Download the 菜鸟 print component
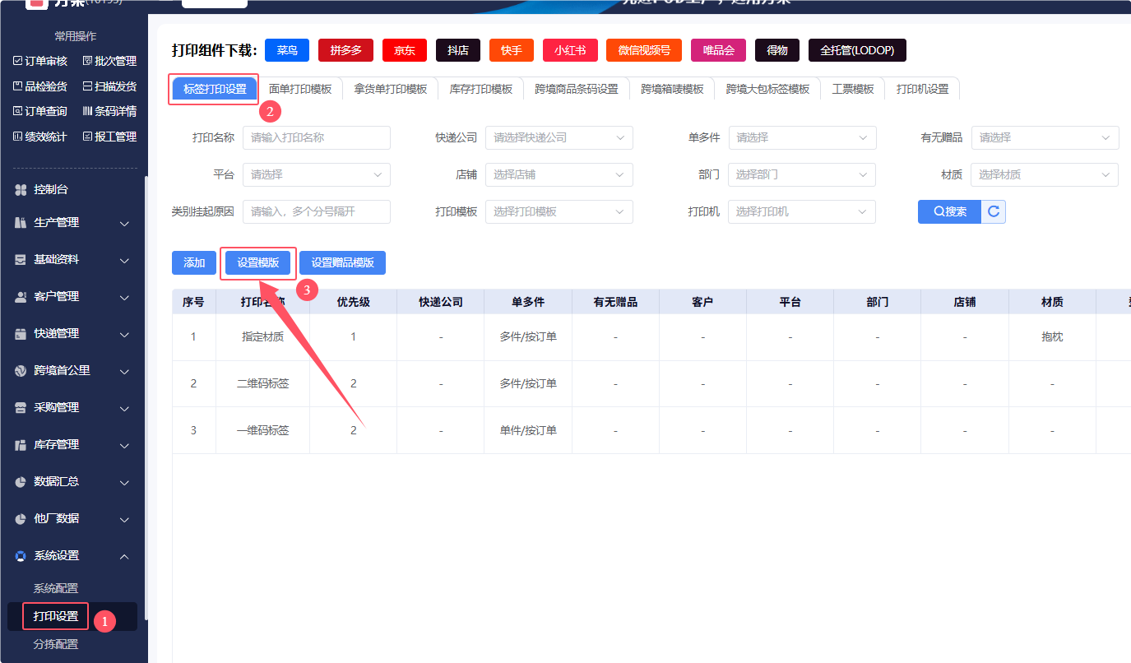This screenshot has width=1131, height=663. 287,50
